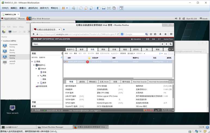Open the 查看(V) menu
210x133 pixels.
coord(23,8)
